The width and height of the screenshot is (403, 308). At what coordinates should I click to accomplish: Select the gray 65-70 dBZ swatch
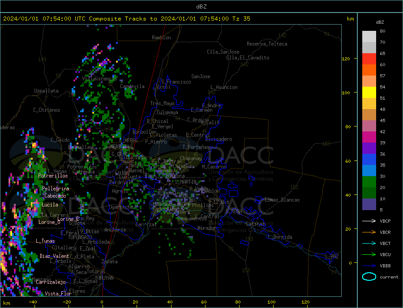click(x=369, y=48)
